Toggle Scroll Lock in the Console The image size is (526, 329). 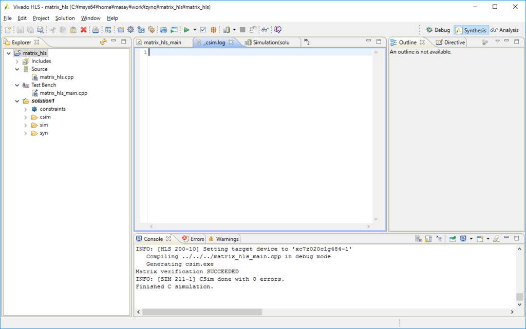point(428,239)
